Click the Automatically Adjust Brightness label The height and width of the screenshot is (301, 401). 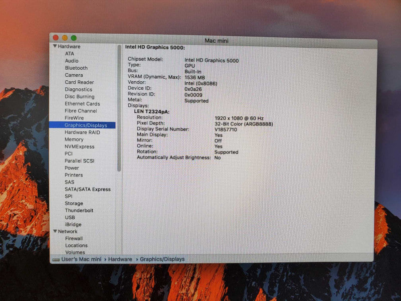pyautogui.click(x=173, y=158)
